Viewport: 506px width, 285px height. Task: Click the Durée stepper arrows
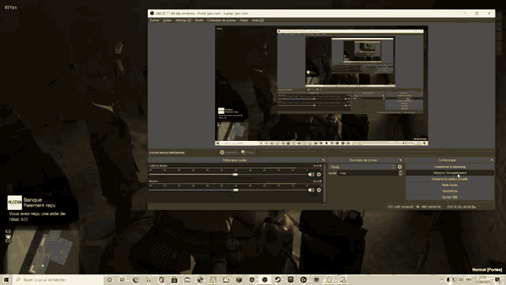click(401, 173)
